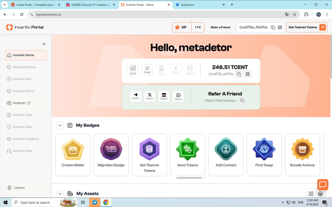Open Incentiv Care in sidebar
Image resolution: width=332 pixels, height=207 pixels.
pyautogui.click(x=26, y=151)
